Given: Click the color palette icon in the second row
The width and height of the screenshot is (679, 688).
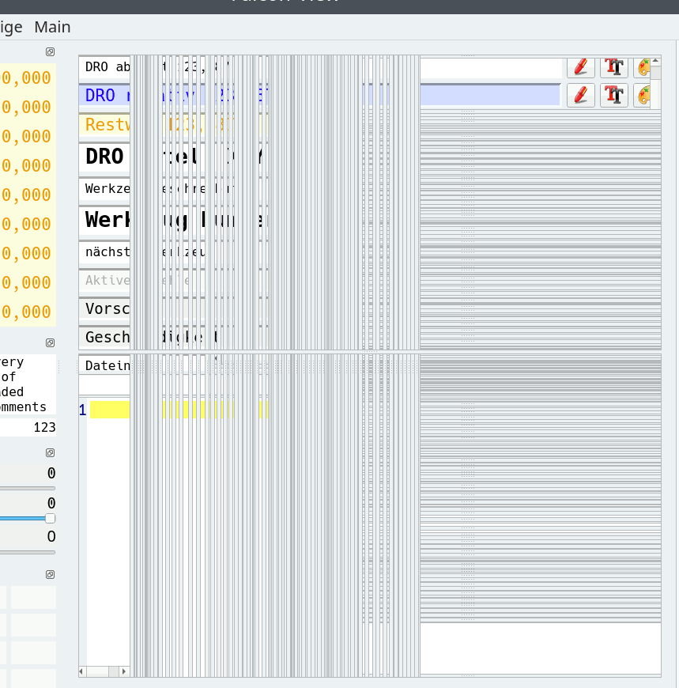Looking at the screenshot, I should tap(645, 95).
